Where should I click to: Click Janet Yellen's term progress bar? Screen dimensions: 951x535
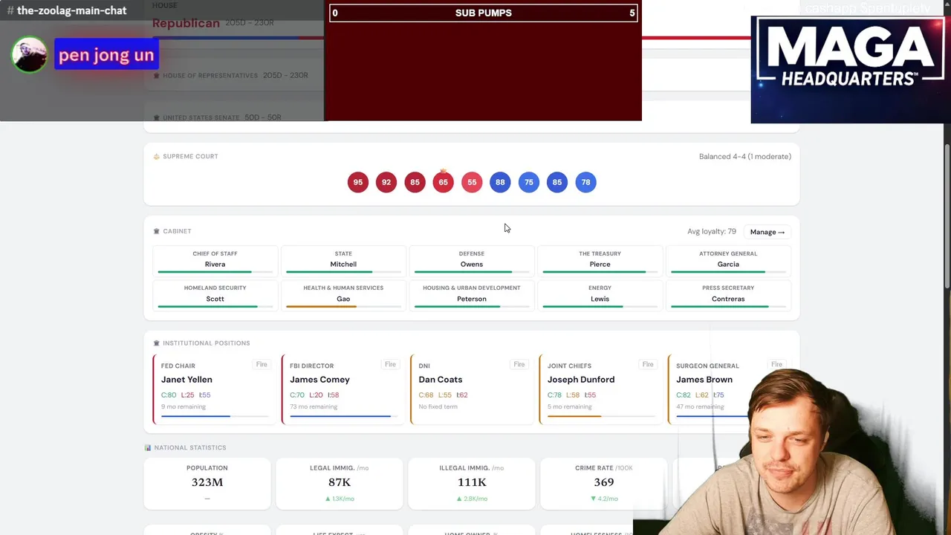215,416
